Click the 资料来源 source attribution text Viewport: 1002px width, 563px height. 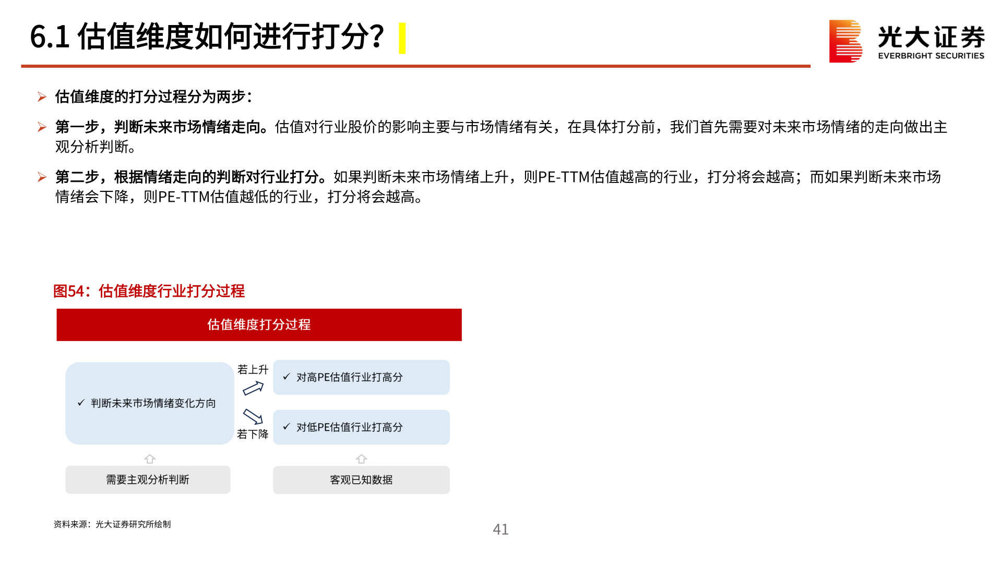pos(114,525)
